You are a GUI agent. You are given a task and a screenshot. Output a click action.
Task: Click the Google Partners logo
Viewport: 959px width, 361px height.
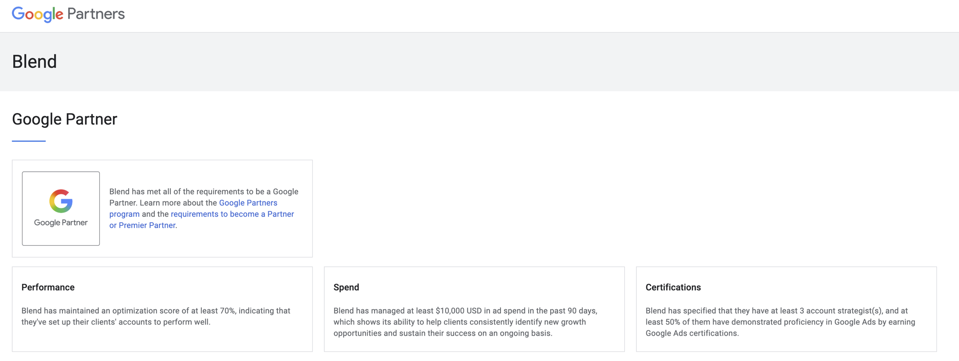click(68, 14)
